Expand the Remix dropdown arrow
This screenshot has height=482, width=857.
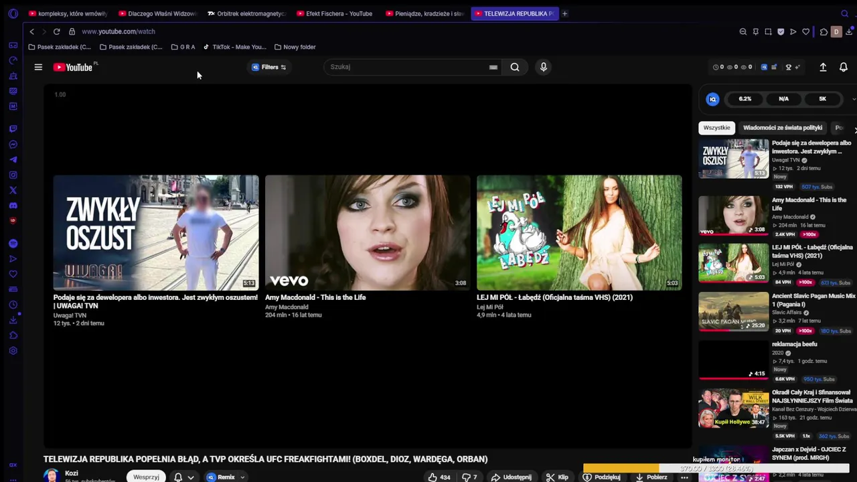[242, 477]
